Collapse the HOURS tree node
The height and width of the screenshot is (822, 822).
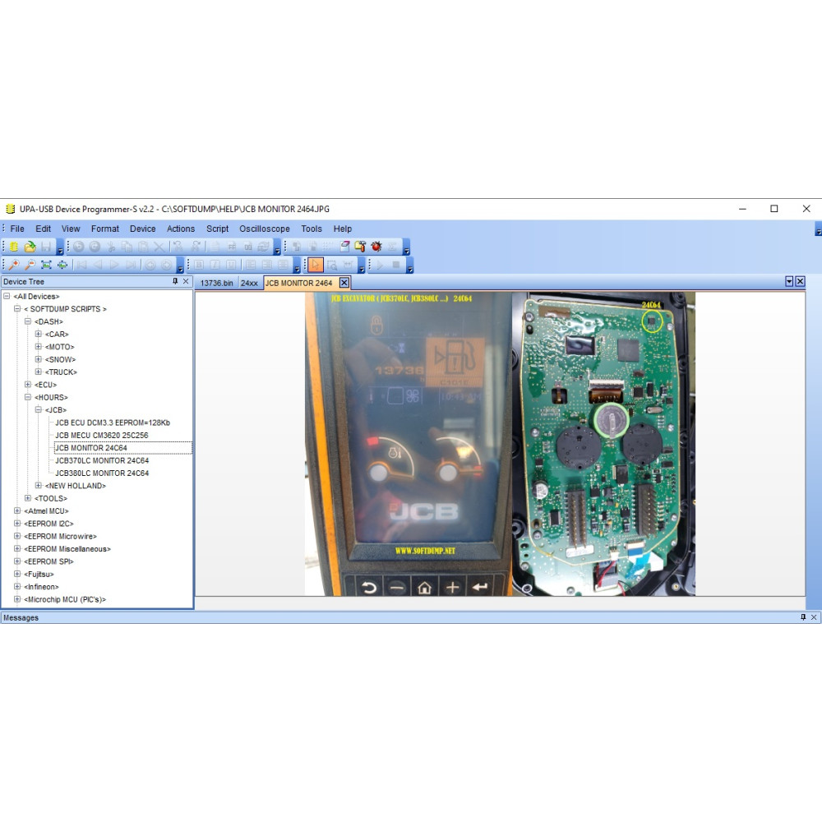[x=28, y=397]
